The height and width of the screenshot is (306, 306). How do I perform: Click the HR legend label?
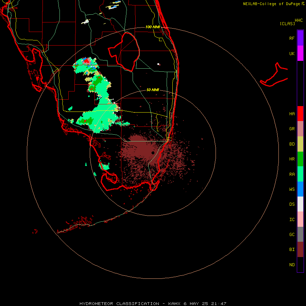pyautogui.click(x=292, y=159)
